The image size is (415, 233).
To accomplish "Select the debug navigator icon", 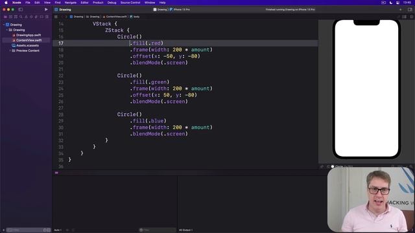I will 36,17.
